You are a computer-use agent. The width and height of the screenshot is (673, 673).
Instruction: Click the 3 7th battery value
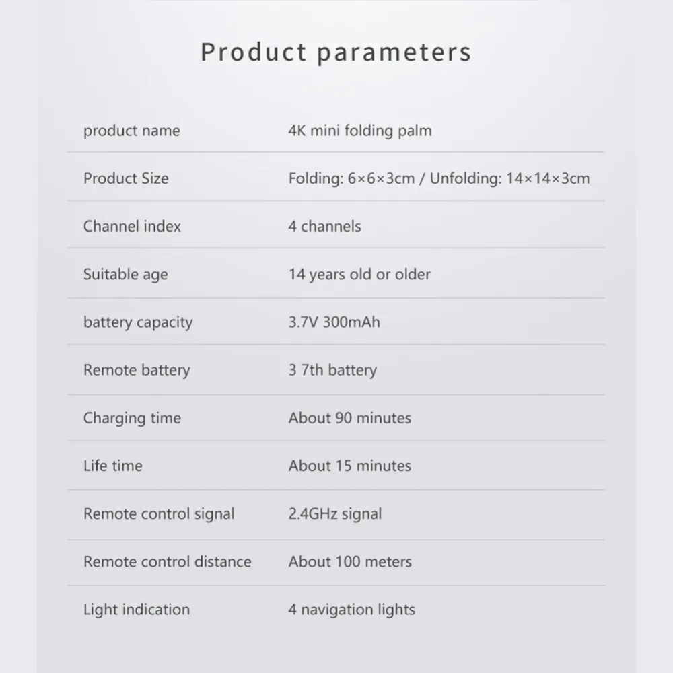[332, 370]
